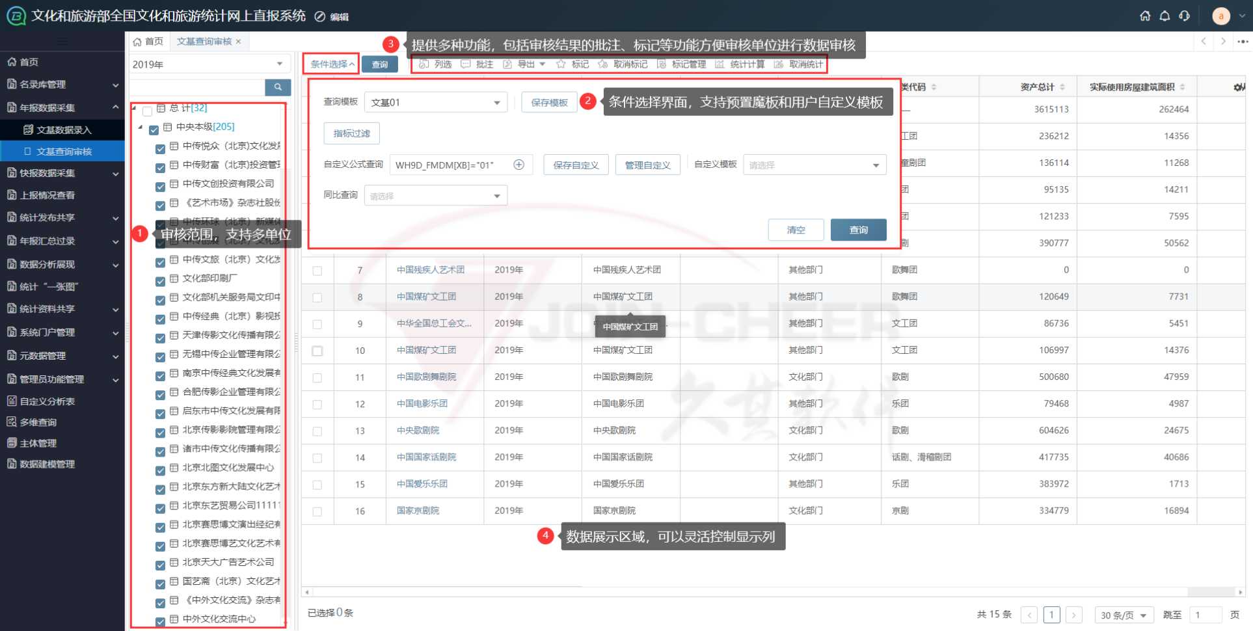Image resolution: width=1253 pixels, height=631 pixels.
Task: Close the 文基查询审核 tab
Action: [x=239, y=42]
